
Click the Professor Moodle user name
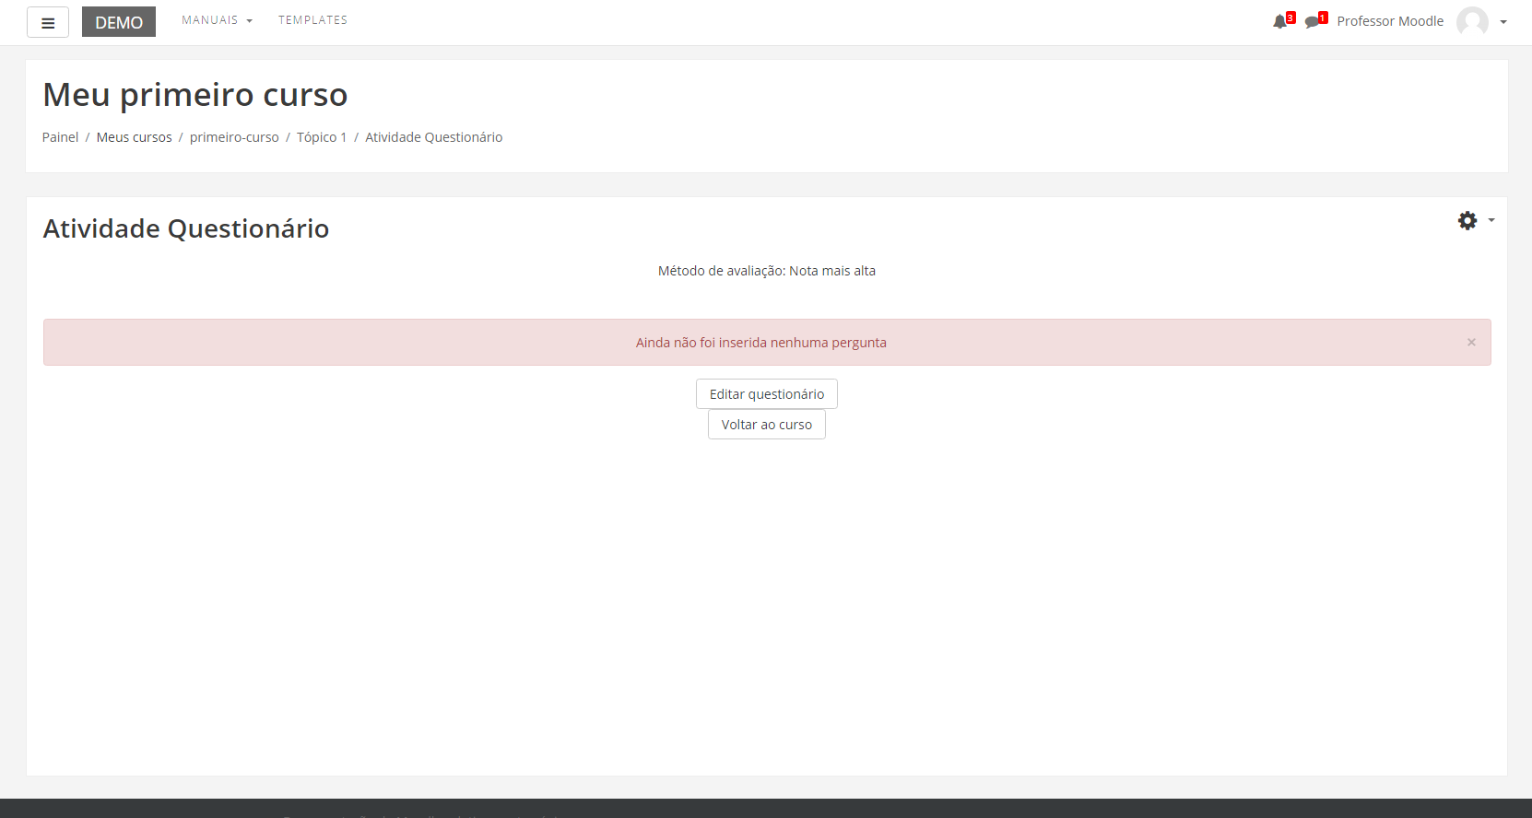1390,21
